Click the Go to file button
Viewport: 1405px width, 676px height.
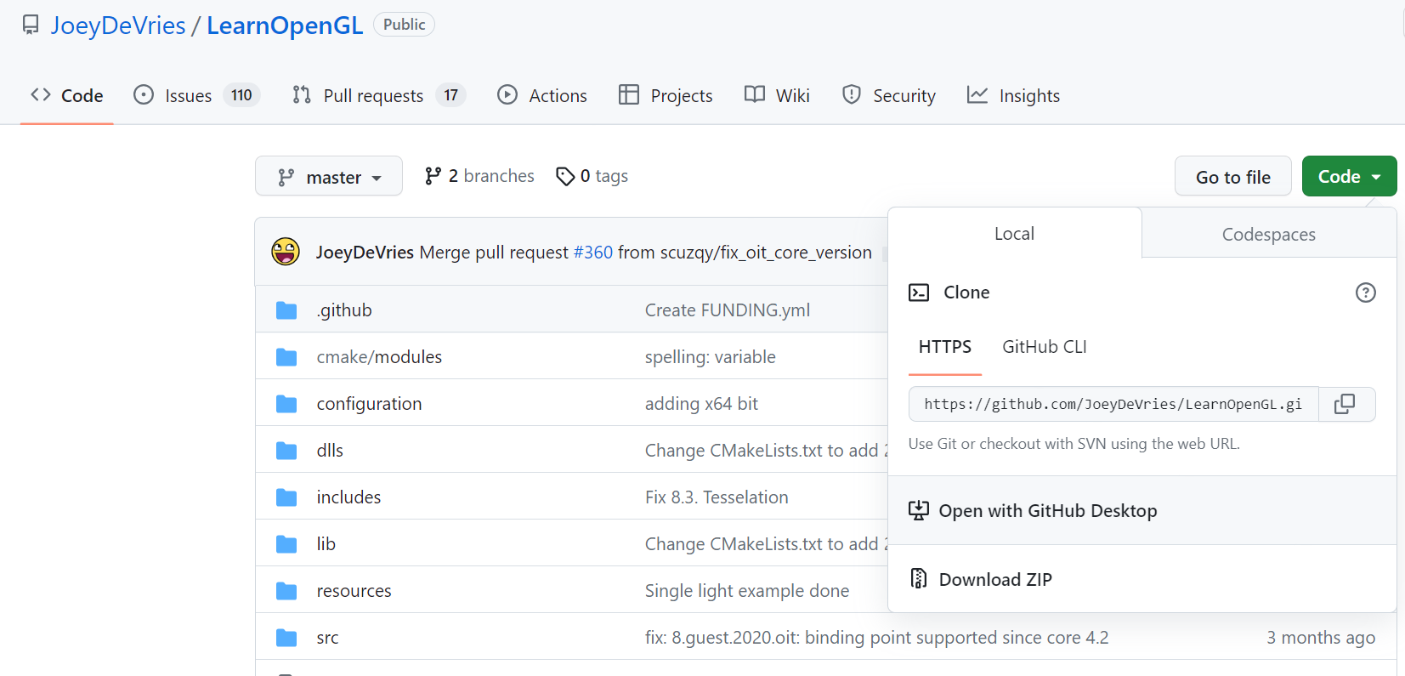(1233, 176)
